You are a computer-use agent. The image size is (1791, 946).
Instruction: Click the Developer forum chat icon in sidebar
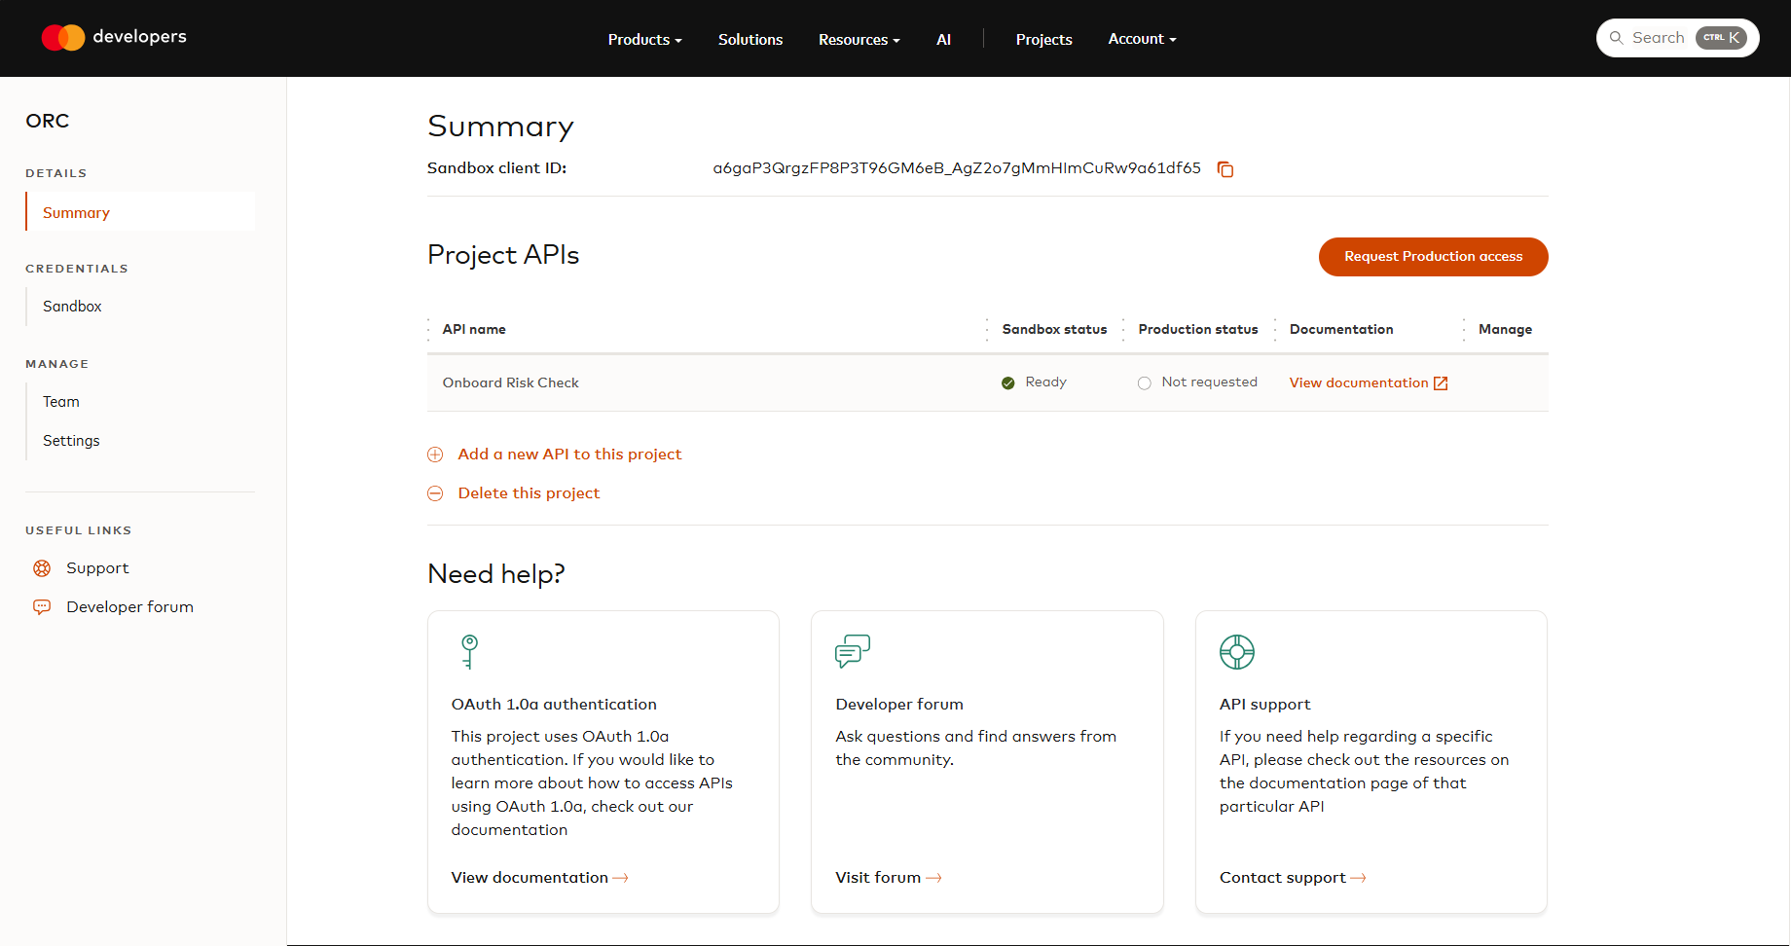(x=42, y=607)
